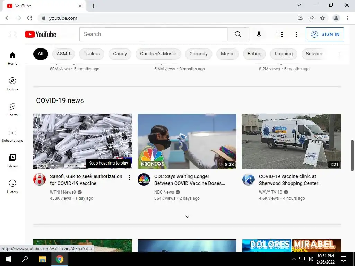This screenshot has width=355, height=266.
Task: Play the white van 1:21 thumbnail
Action: pyautogui.click(x=292, y=141)
